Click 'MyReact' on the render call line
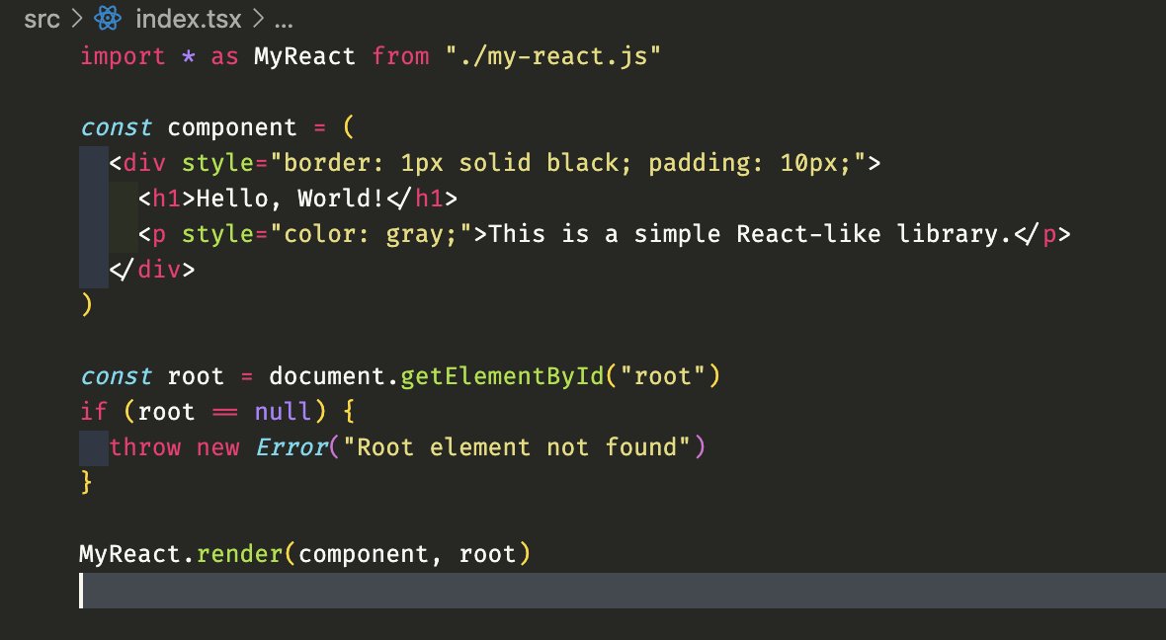The width and height of the screenshot is (1166, 640). click(x=130, y=554)
